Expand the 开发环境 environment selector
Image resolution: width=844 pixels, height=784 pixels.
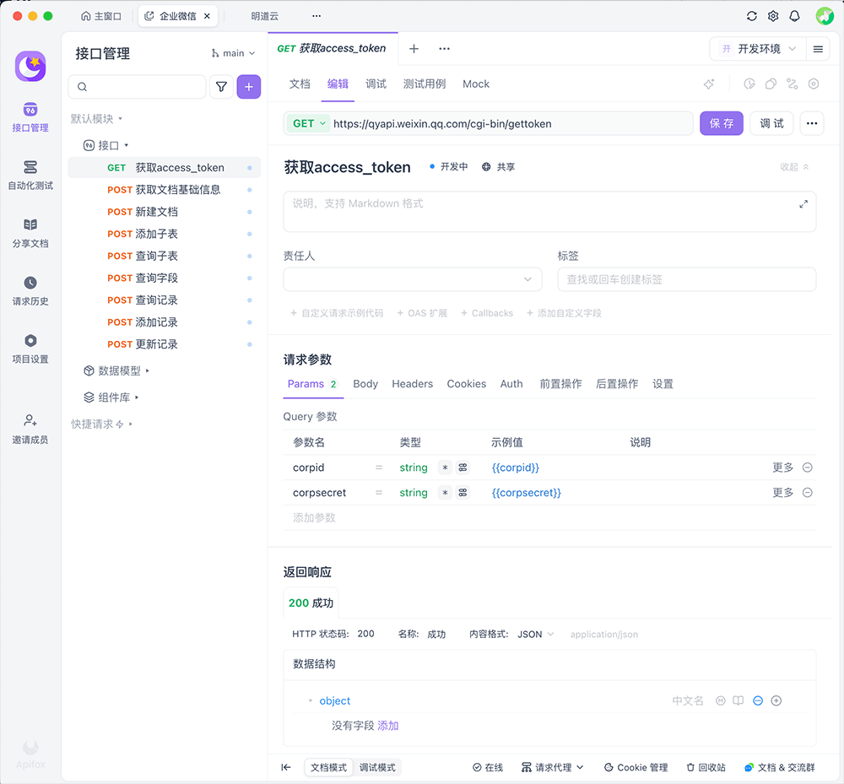coord(757,49)
